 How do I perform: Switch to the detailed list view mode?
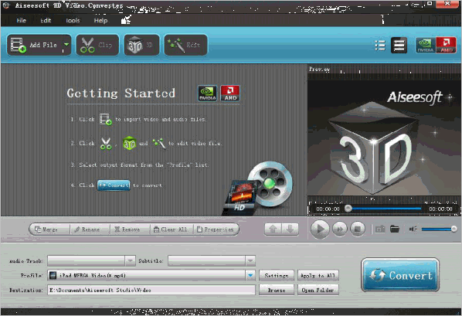(399, 46)
